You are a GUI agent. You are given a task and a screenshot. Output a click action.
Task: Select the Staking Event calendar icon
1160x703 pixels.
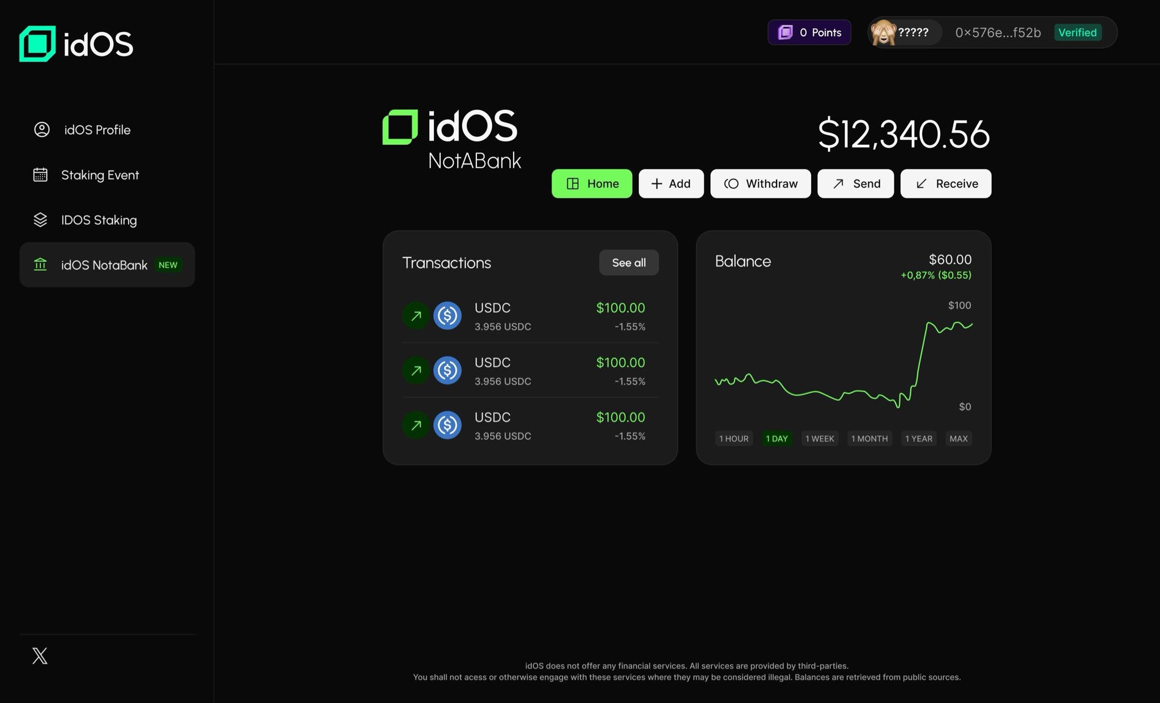coord(40,175)
